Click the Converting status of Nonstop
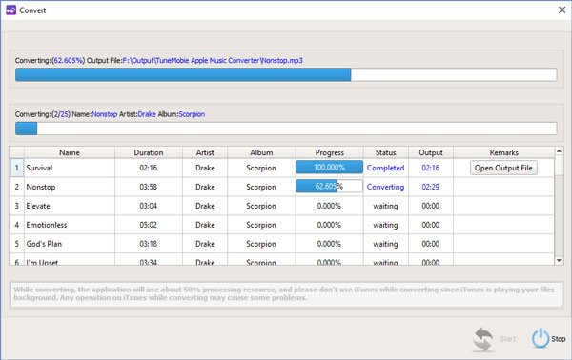 [385, 187]
